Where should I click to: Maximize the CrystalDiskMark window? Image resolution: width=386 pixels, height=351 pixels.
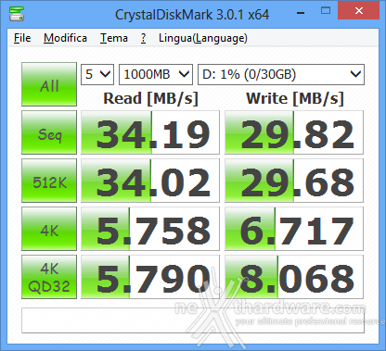point(326,11)
